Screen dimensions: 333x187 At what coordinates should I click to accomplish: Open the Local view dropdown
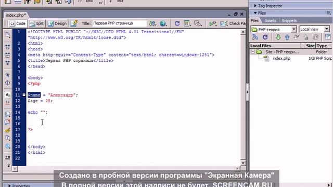327,29
